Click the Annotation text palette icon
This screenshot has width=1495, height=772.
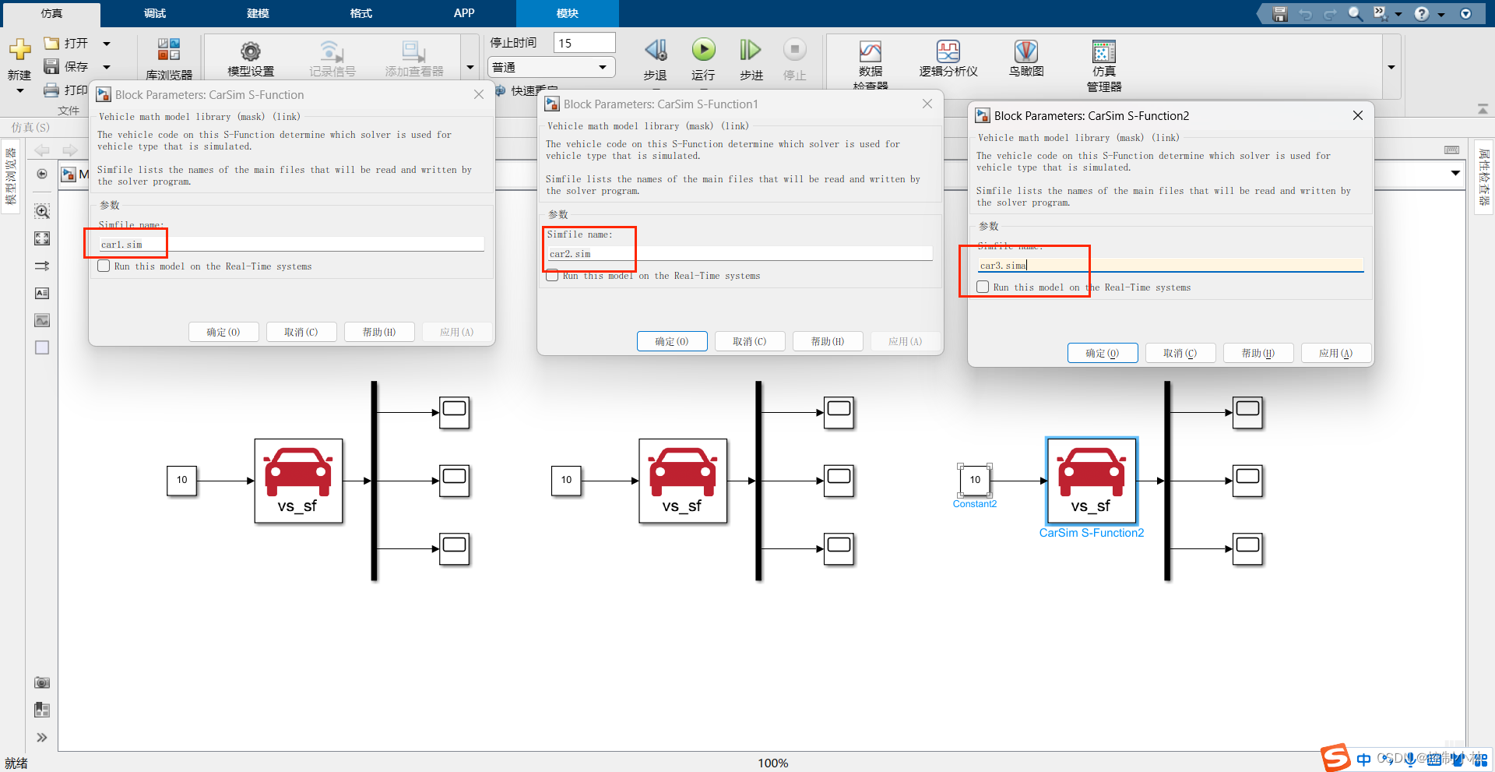tap(42, 293)
